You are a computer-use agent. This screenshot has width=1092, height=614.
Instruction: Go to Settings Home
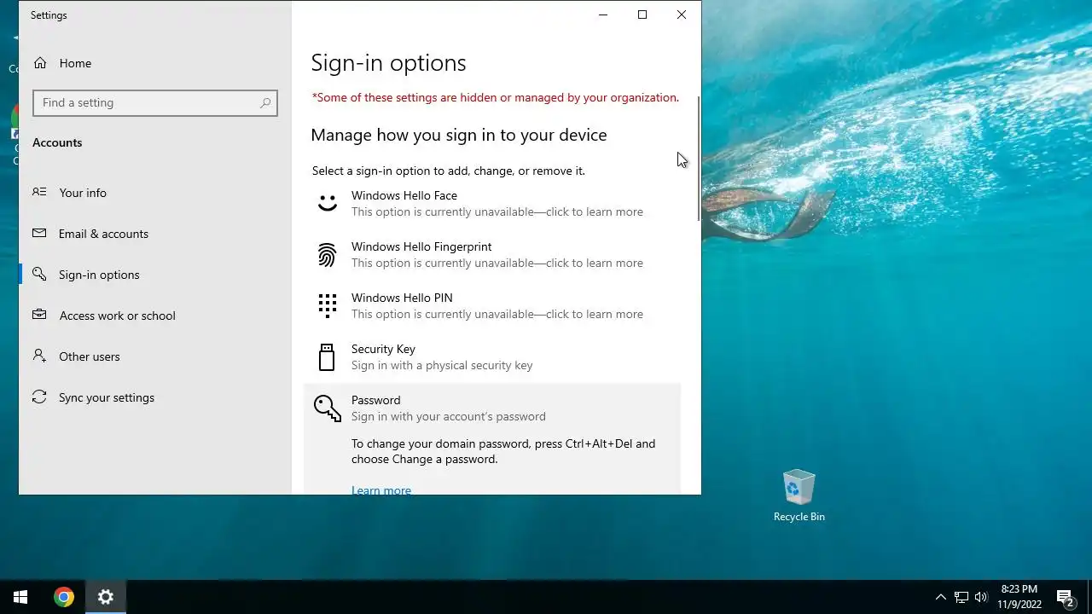click(x=155, y=63)
